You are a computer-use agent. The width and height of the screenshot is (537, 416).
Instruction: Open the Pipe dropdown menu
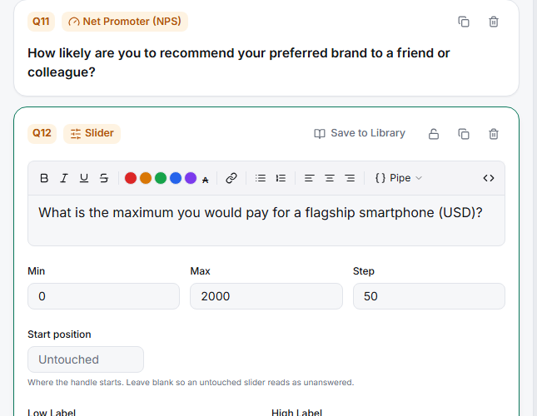pos(399,178)
